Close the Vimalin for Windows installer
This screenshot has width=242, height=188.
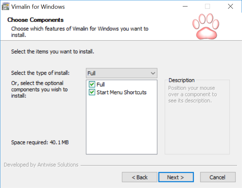tap(230, 6)
